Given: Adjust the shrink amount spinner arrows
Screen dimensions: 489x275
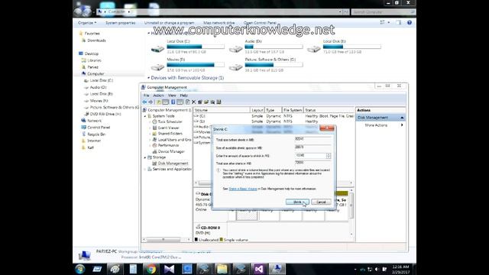Looking at the screenshot, I should 329,156.
